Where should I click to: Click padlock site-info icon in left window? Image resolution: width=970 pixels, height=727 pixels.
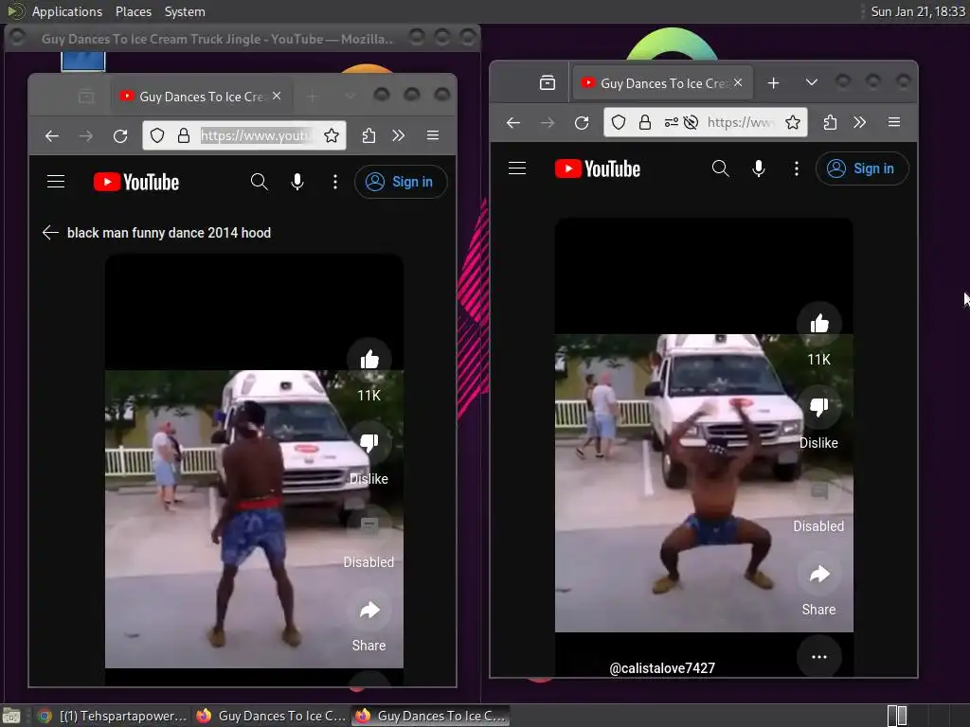184,135
